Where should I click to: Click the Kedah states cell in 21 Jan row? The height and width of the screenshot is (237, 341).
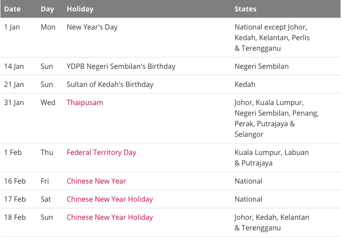pyautogui.click(x=245, y=84)
